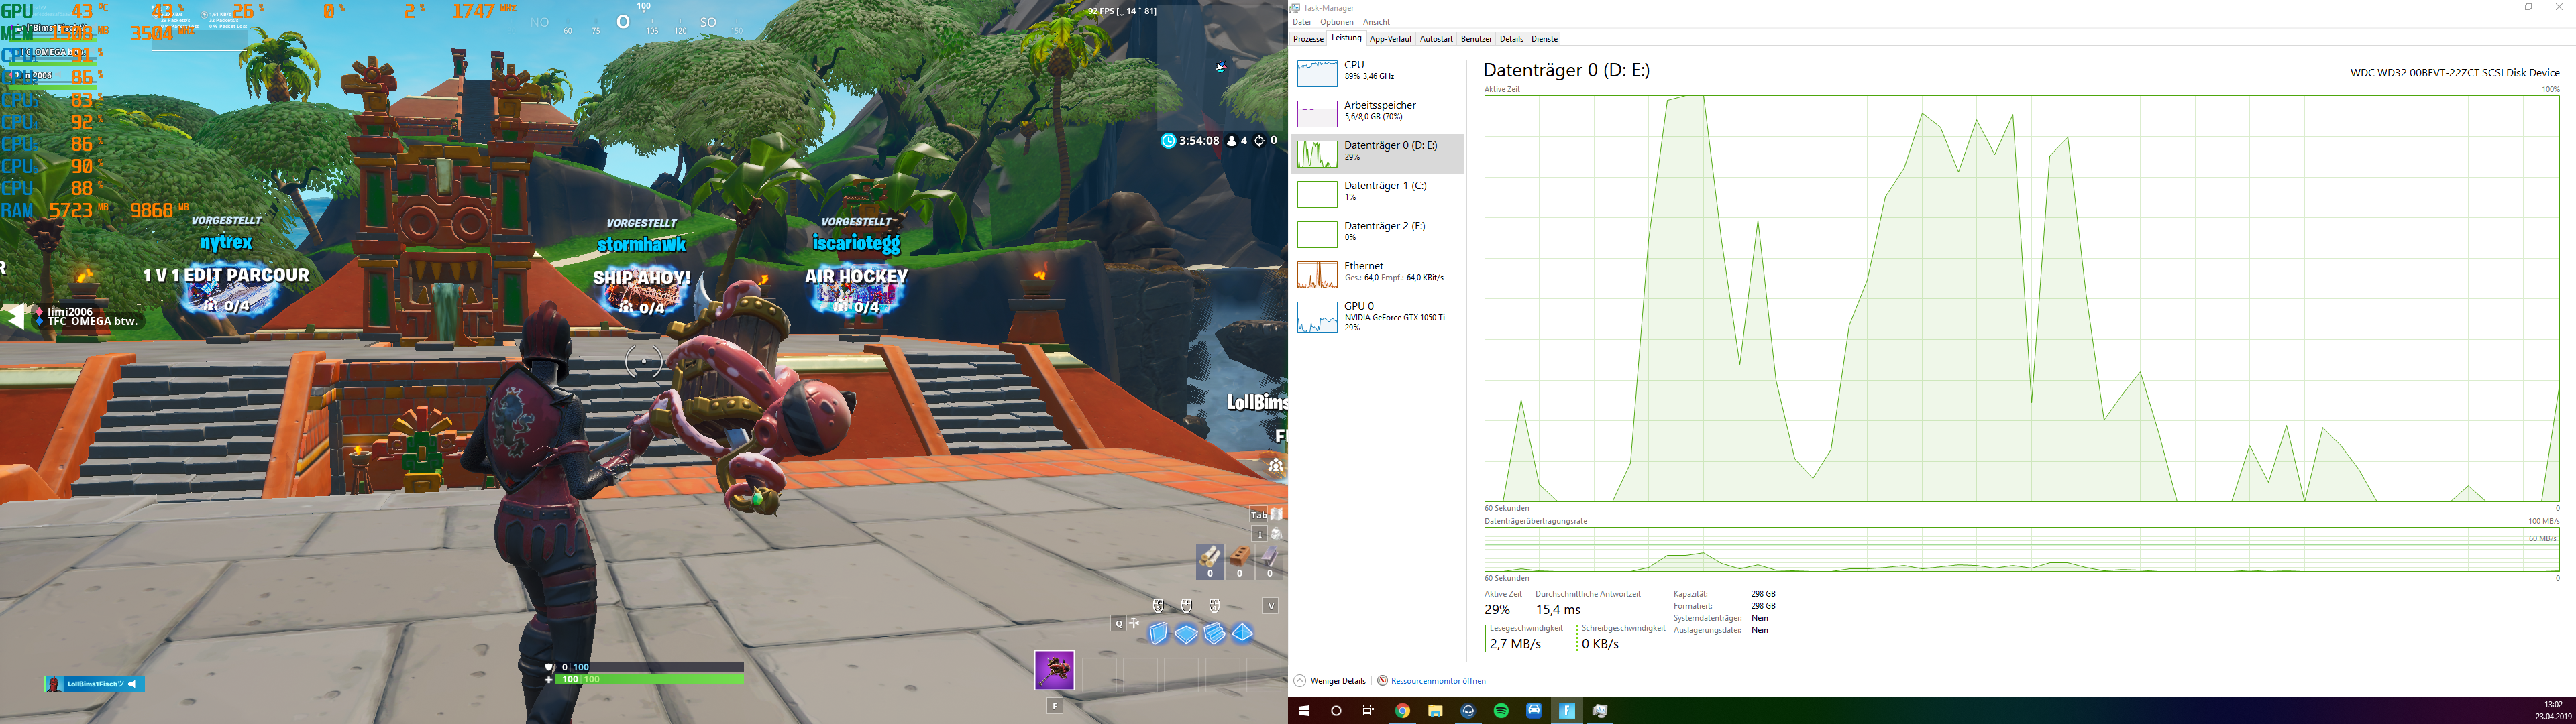Open the Datei menu
2576x724 pixels.
point(1301,22)
